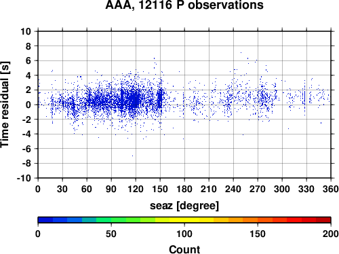Click the dark blue start of colorbar
Image resolution: width=339 pixels, height=254 pixels.
pyautogui.click(x=45, y=220)
